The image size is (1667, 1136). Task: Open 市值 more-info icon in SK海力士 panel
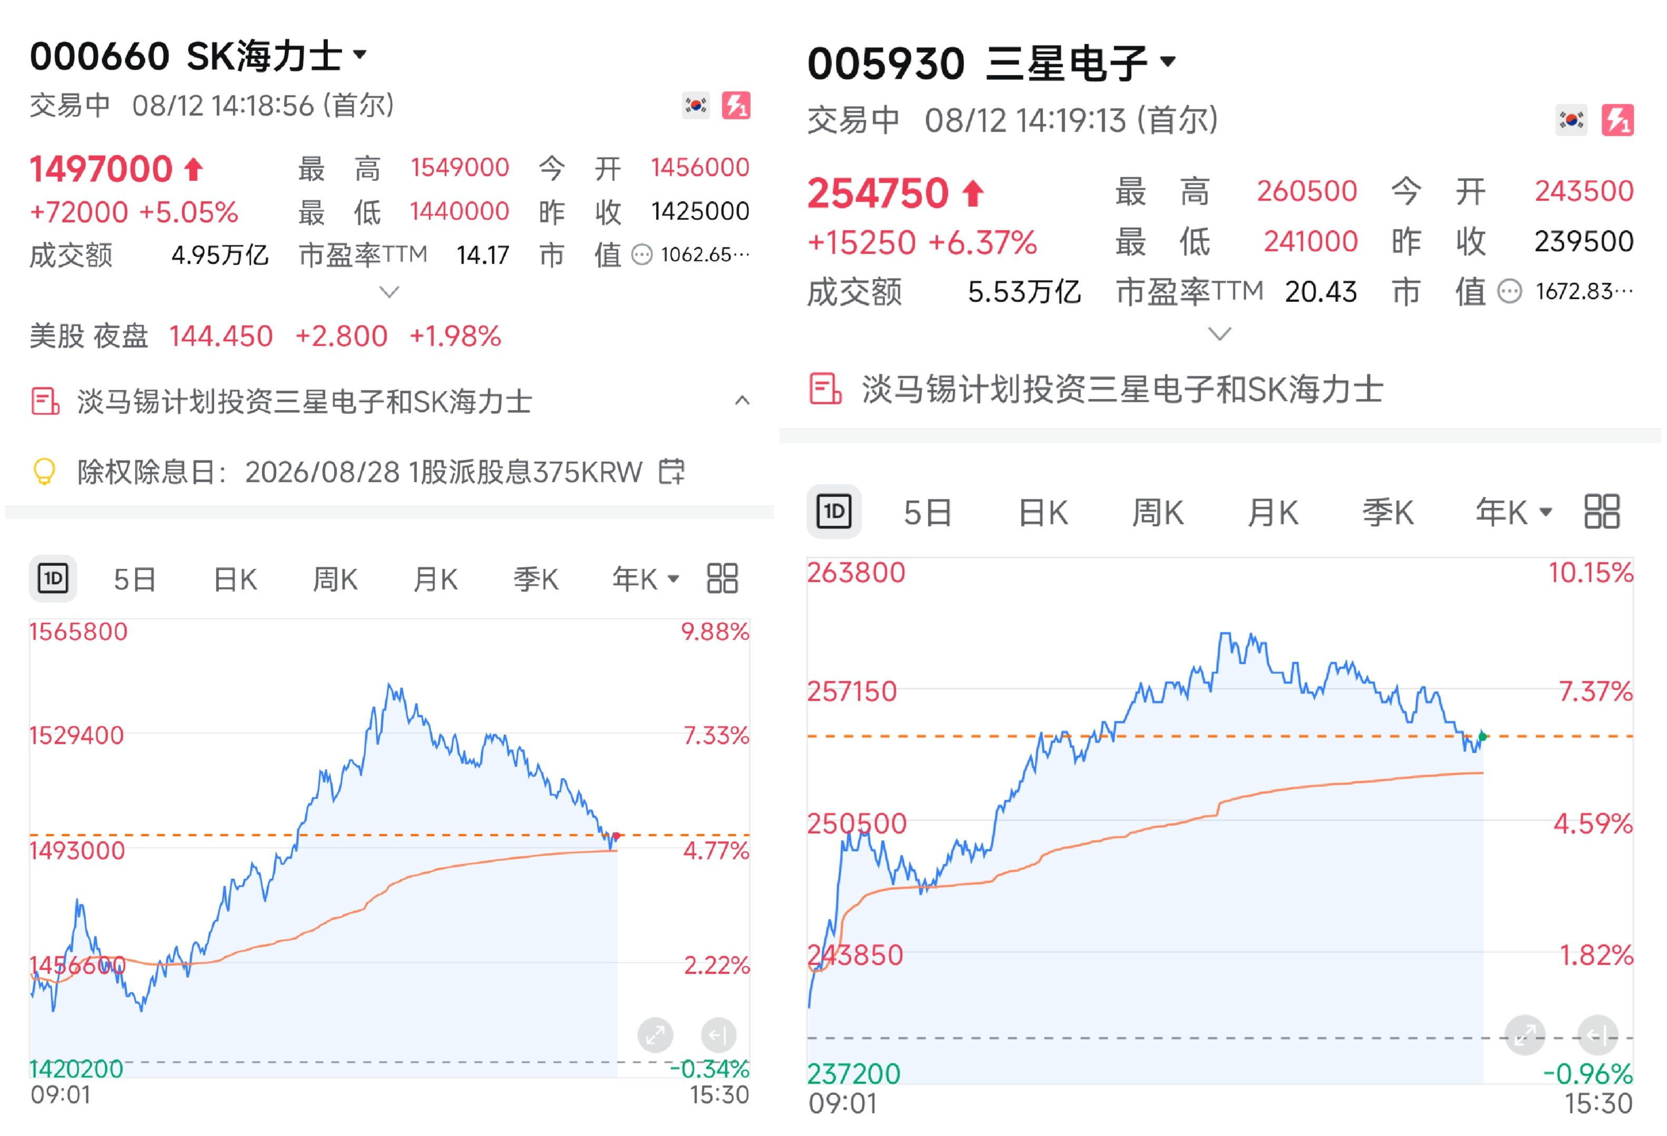pos(642,255)
